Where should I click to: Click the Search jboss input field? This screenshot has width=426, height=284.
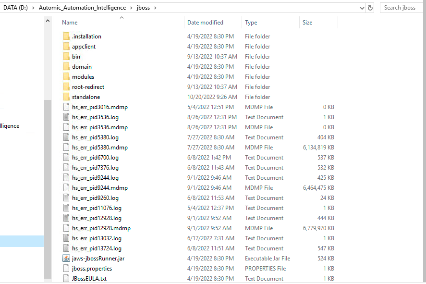click(x=402, y=8)
